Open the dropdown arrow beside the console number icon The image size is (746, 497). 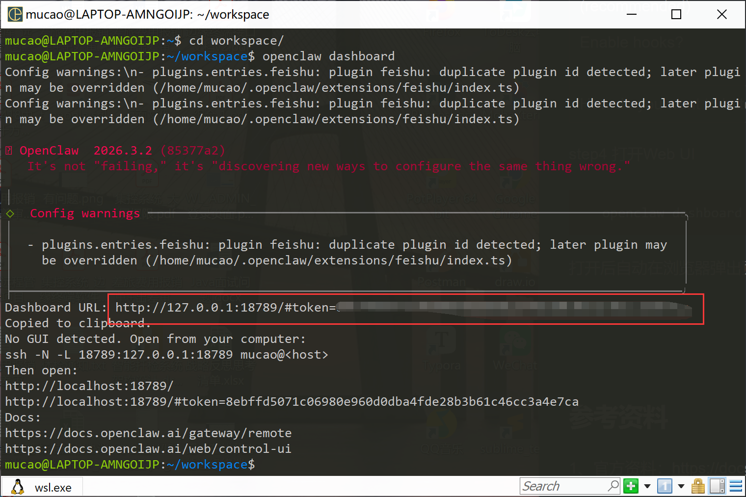coord(681,486)
